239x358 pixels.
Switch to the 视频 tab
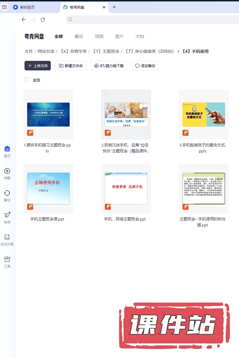[x=99, y=36]
